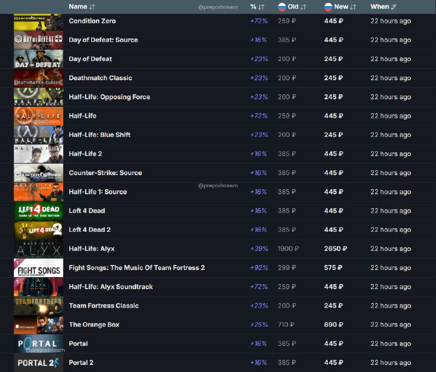Select the +39% change for Half-Life: Alyx
436x372 pixels.
pos(259,249)
